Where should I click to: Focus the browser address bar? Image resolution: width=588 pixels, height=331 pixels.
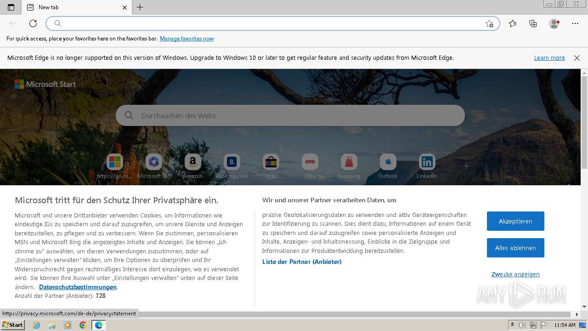click(273, 23)
